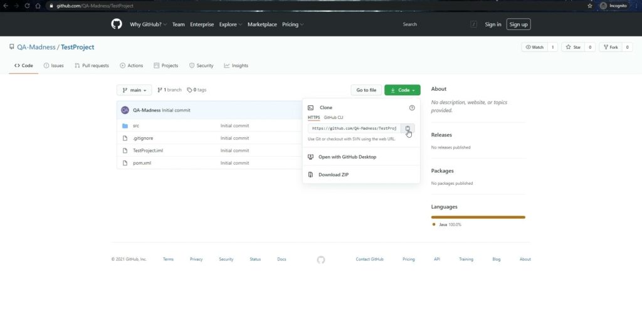Screen dimensions: 642x317
Task: Click the bookmark star in address bar
Action: [589, 6]
